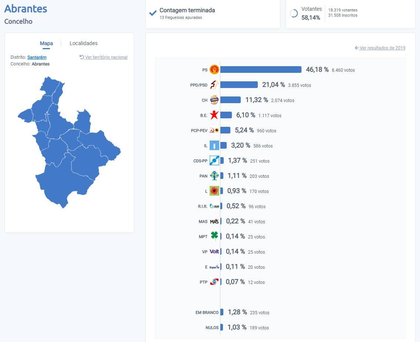Click the B.E. red star logo
420x342 pixels.
pos(214,115)
